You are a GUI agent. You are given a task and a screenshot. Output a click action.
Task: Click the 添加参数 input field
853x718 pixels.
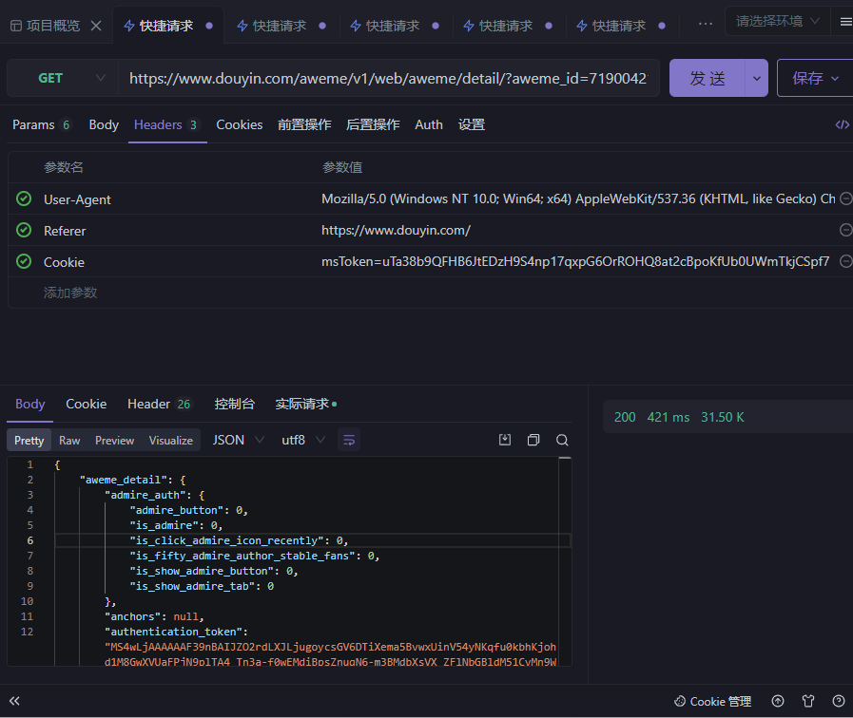coord(70,293)
